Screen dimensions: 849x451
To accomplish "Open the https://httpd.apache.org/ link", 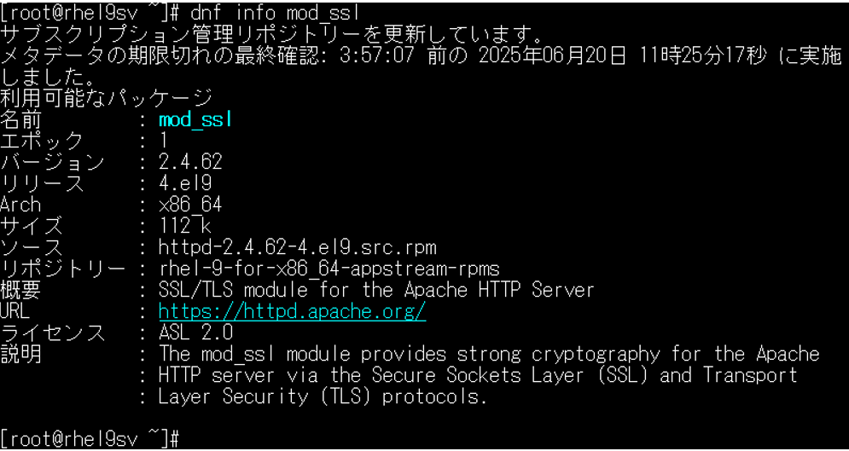I will [293, 311].
